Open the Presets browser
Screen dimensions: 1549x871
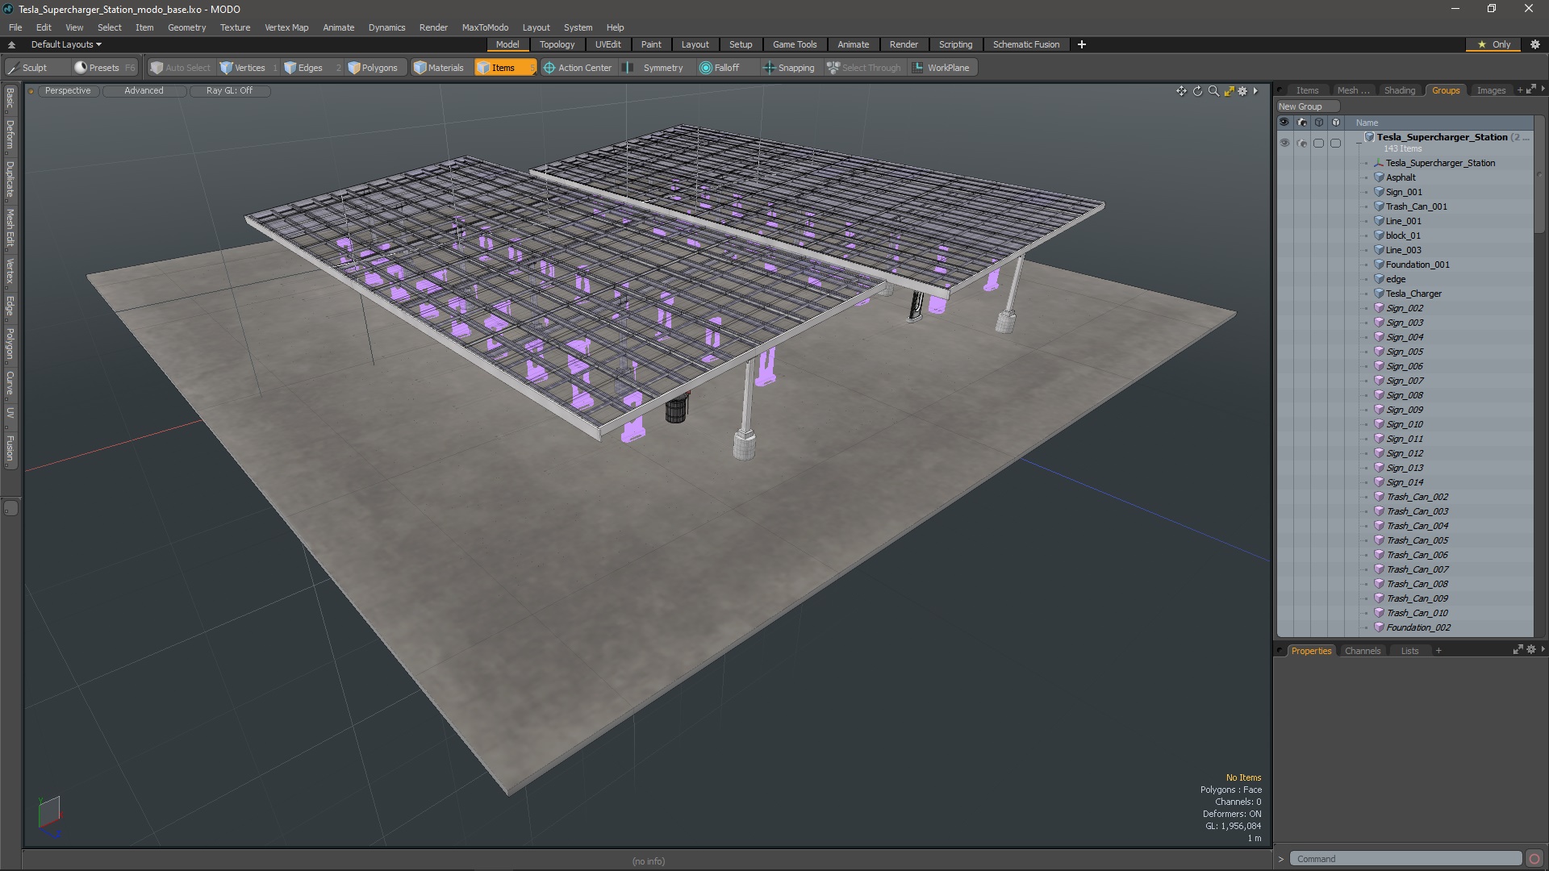[x=103, y=68]
